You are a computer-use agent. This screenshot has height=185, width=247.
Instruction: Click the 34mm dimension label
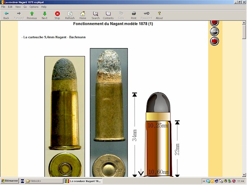[134, 135]
